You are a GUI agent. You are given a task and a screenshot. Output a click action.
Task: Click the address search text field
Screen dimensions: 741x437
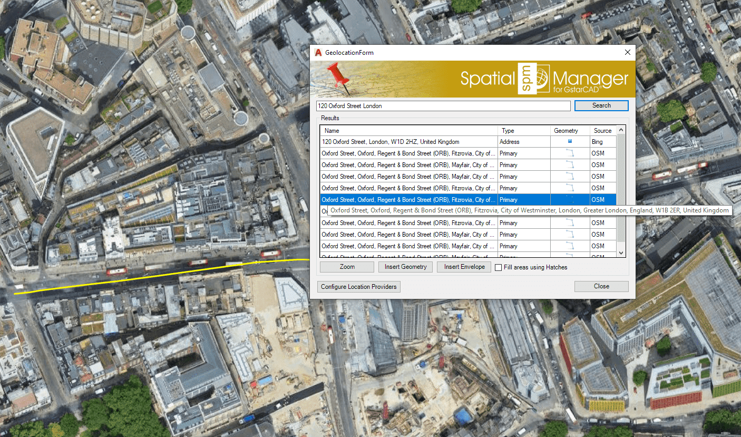pos(443,106)
